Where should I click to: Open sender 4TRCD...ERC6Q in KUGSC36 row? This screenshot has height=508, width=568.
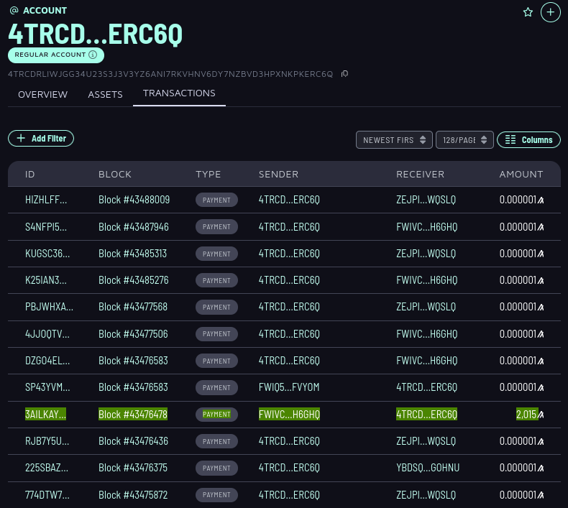[289, 254]
